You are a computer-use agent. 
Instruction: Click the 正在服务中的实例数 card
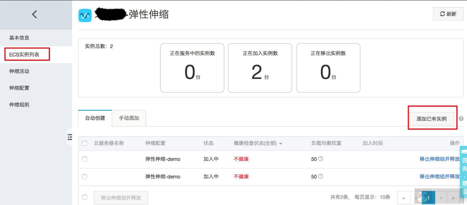(192, 68)
